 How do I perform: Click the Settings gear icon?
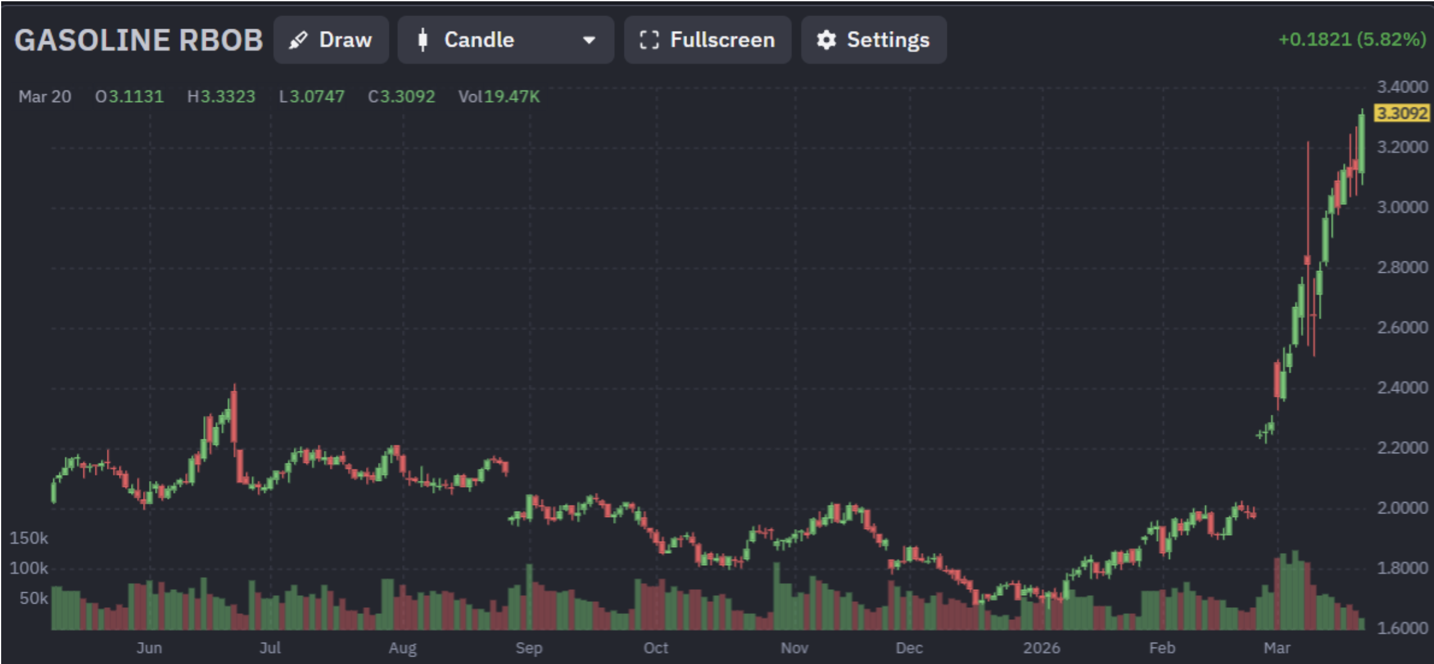tap(826, 40)
